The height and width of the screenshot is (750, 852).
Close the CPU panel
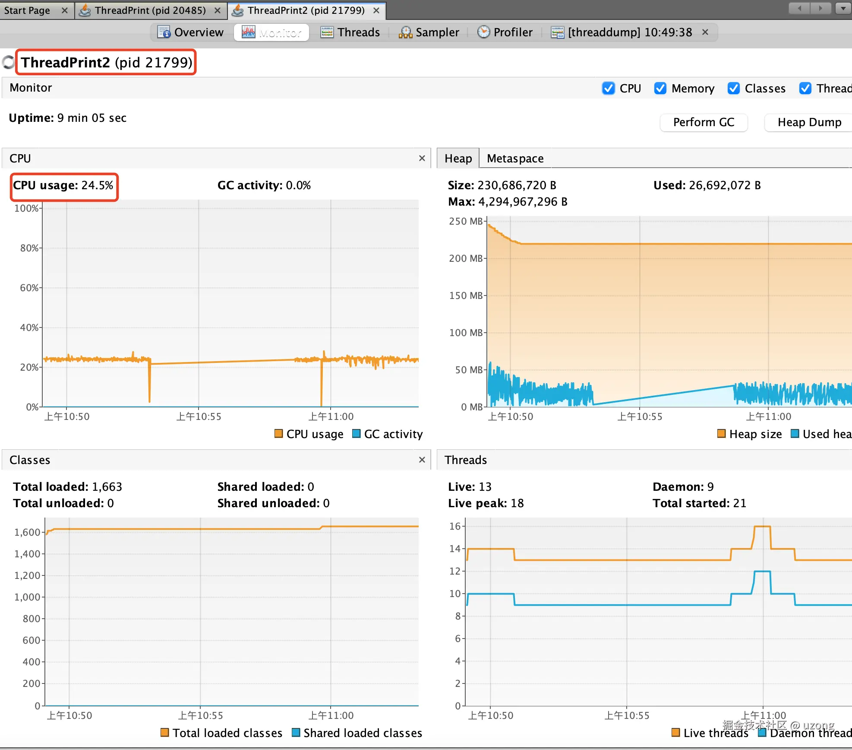click(x=422, y=158)
